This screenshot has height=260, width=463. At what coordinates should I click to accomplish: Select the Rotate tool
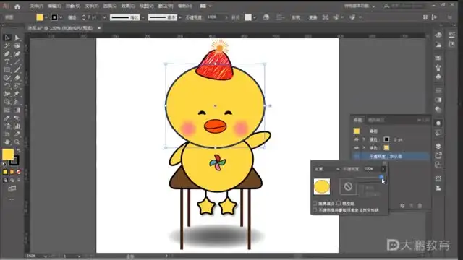pos(7,86)
